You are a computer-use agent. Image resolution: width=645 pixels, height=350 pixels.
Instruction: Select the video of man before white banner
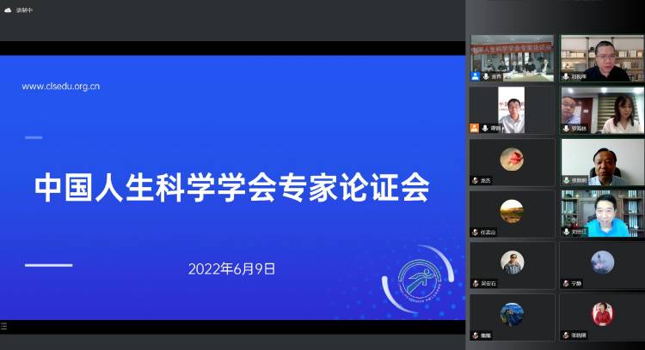(x=513, y=110)
